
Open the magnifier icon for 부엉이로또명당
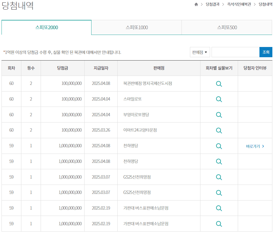coord(219,114)
